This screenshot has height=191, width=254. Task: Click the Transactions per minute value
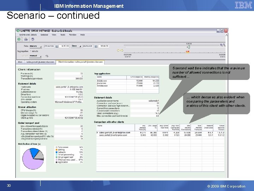click(x=79, y=79)
